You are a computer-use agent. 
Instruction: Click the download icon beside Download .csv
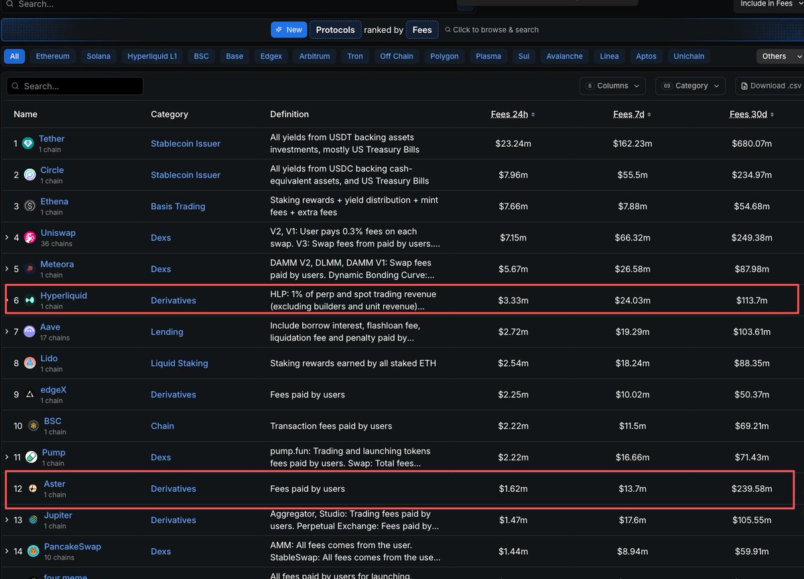click(x=744, y=86)
